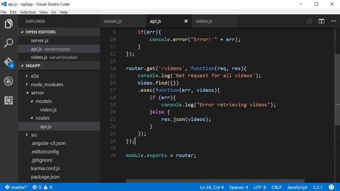Change indentation via Spaces: 4
This screenshot has width=340, height=191.
[x=239, y=187]
